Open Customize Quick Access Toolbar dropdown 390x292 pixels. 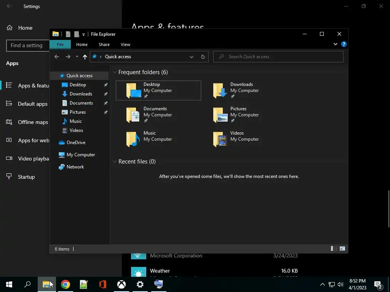(83, 35)
